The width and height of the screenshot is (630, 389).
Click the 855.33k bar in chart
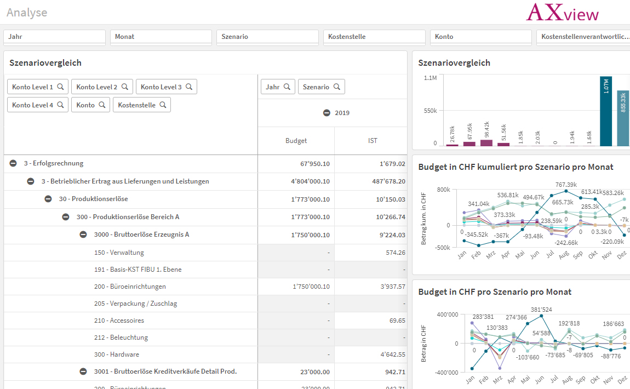click(x=623, y=118)
